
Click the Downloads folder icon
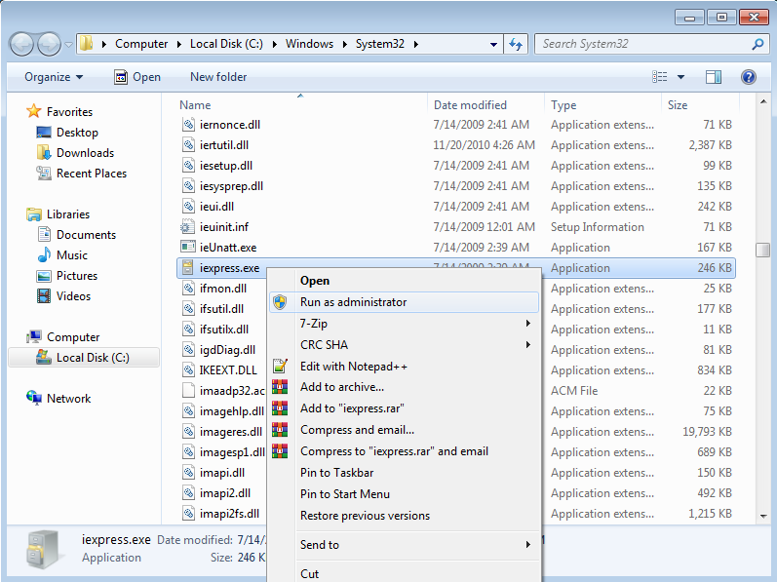pos(44,152)
